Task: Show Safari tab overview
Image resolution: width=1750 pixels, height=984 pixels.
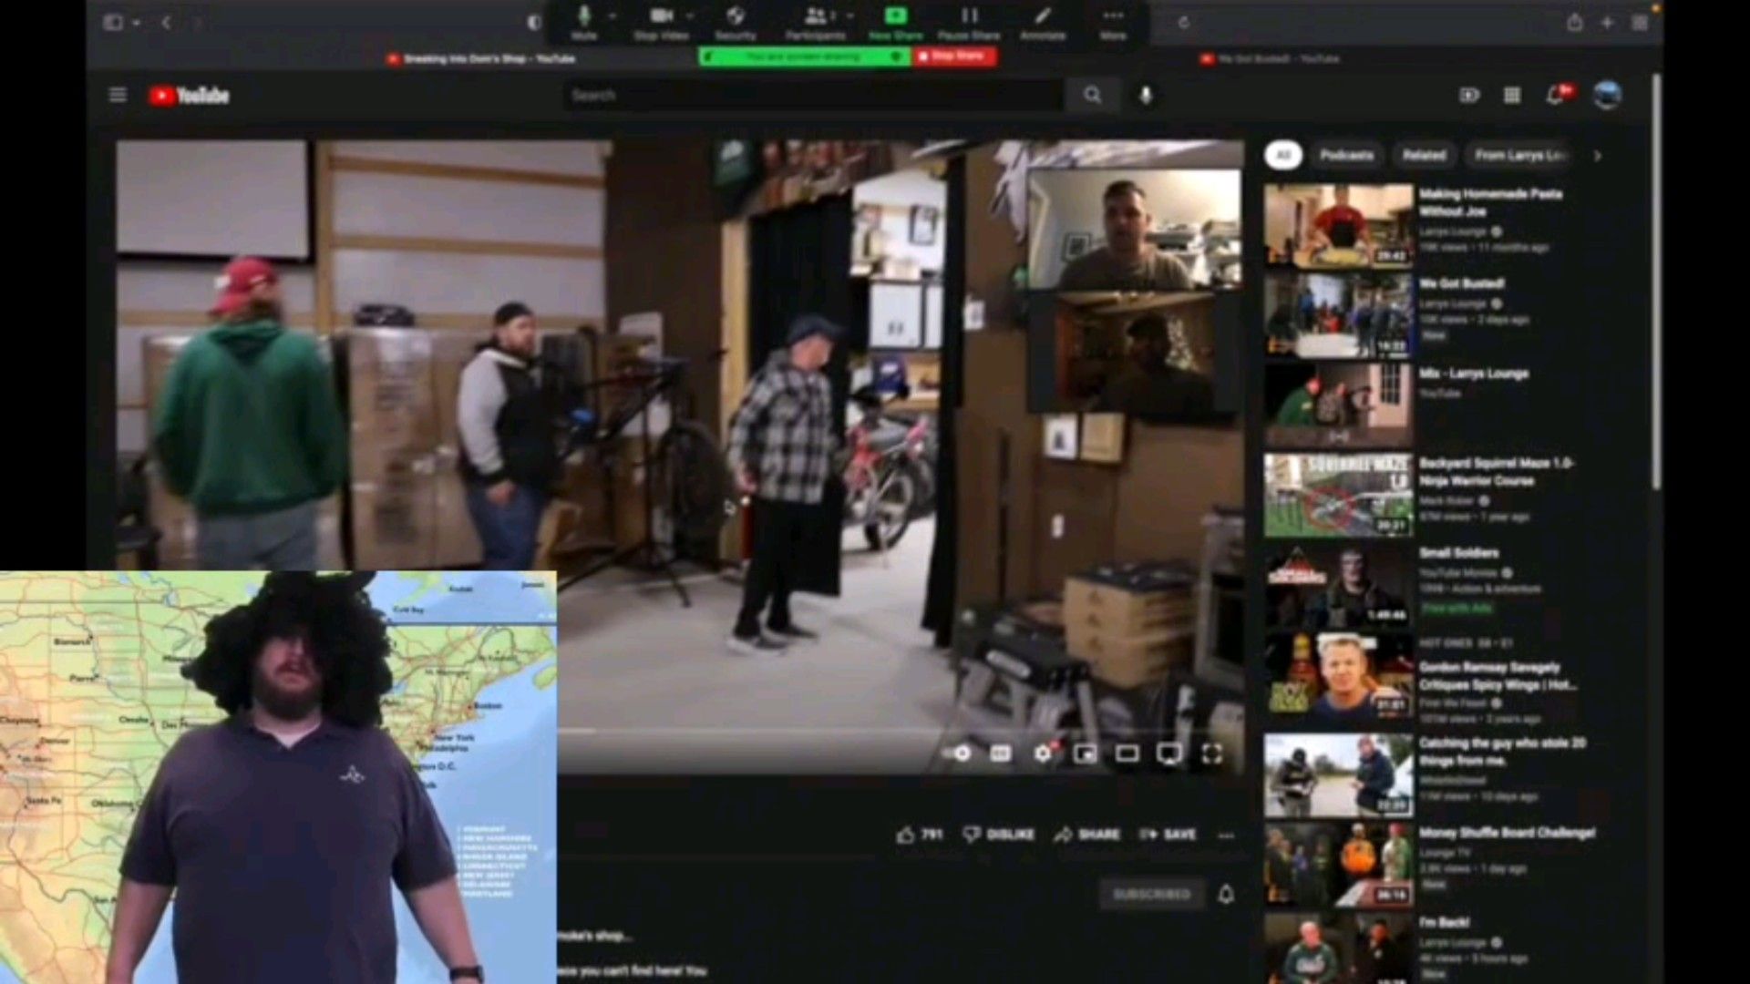Action: pos(1640,23)
